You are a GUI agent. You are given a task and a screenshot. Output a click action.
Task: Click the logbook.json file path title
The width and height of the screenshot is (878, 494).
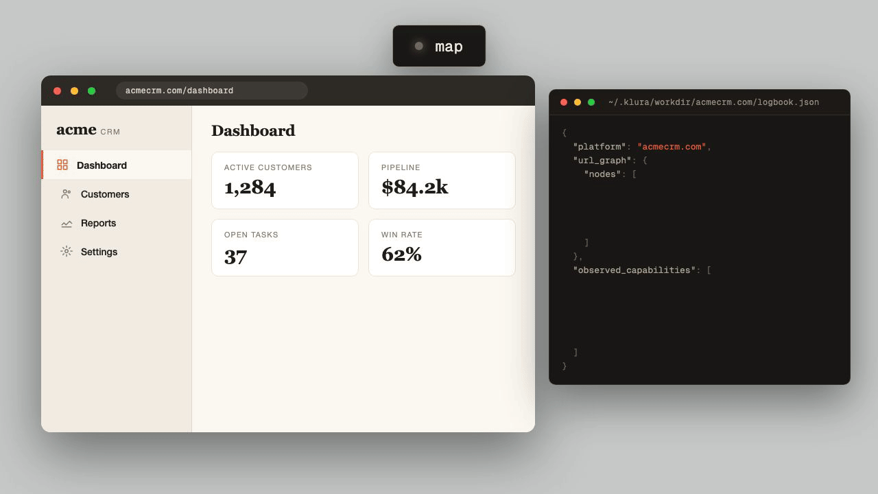coord(713,102)
